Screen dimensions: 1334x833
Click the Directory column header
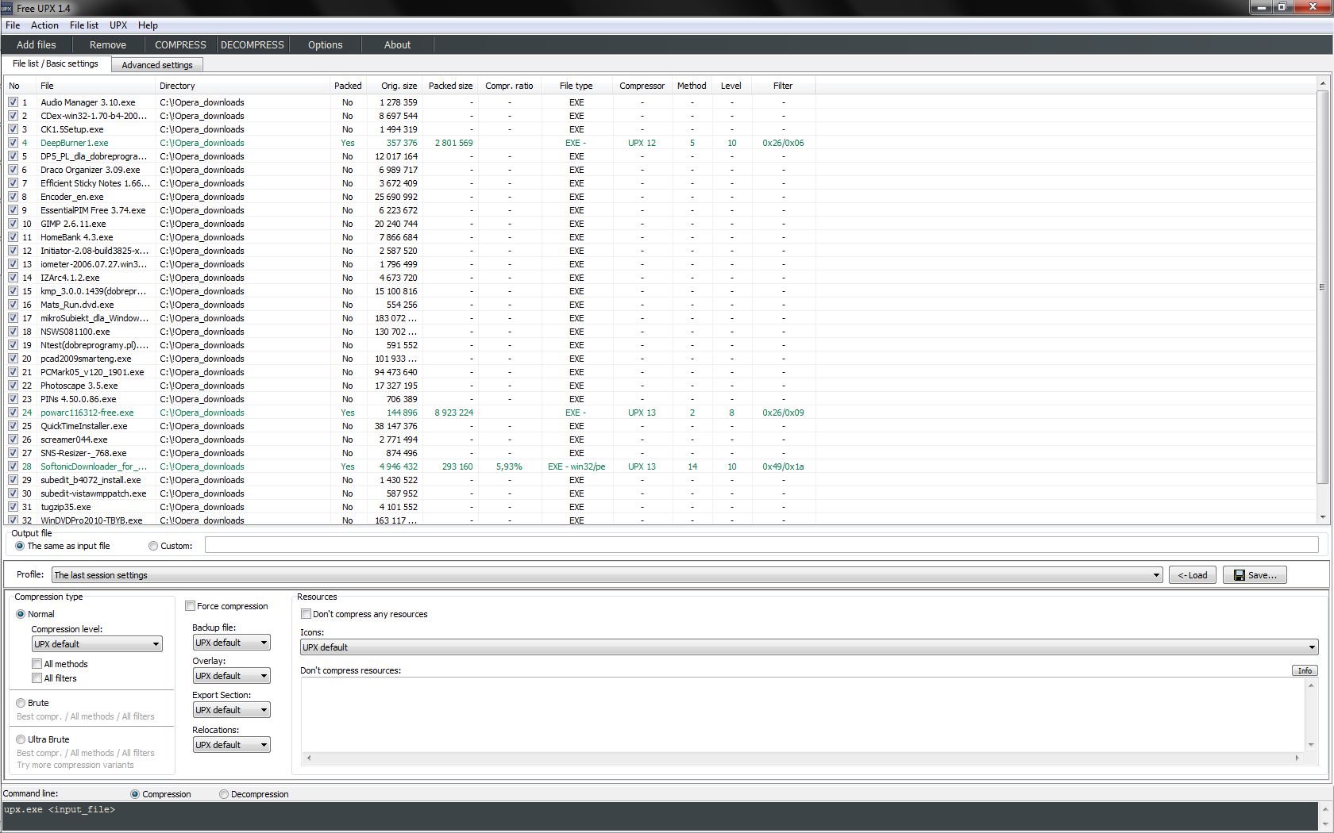click(243, 86)
